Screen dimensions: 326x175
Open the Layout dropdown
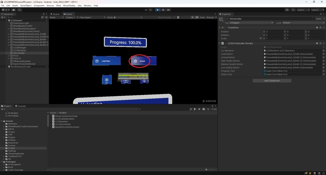click(x=318, y=10)
